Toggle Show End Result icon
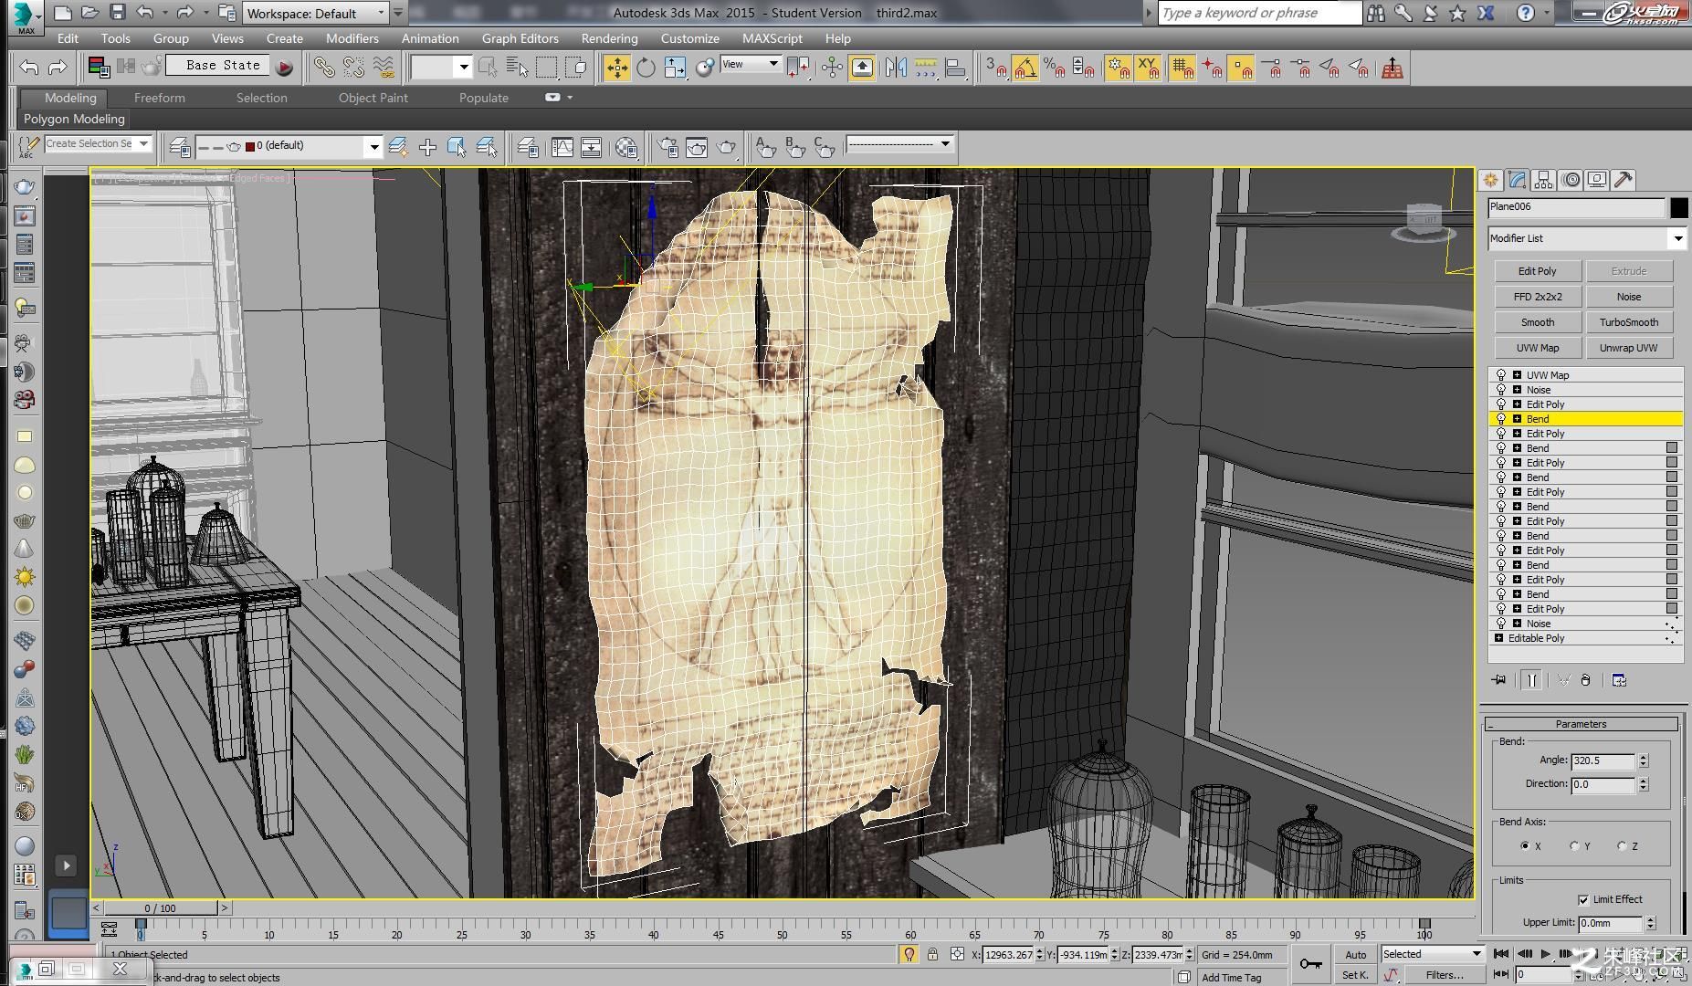The image size is (1692, 986). pos(1532,680)
